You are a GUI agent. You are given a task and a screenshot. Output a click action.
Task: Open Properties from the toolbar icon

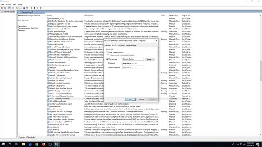(x=13, y=8)
